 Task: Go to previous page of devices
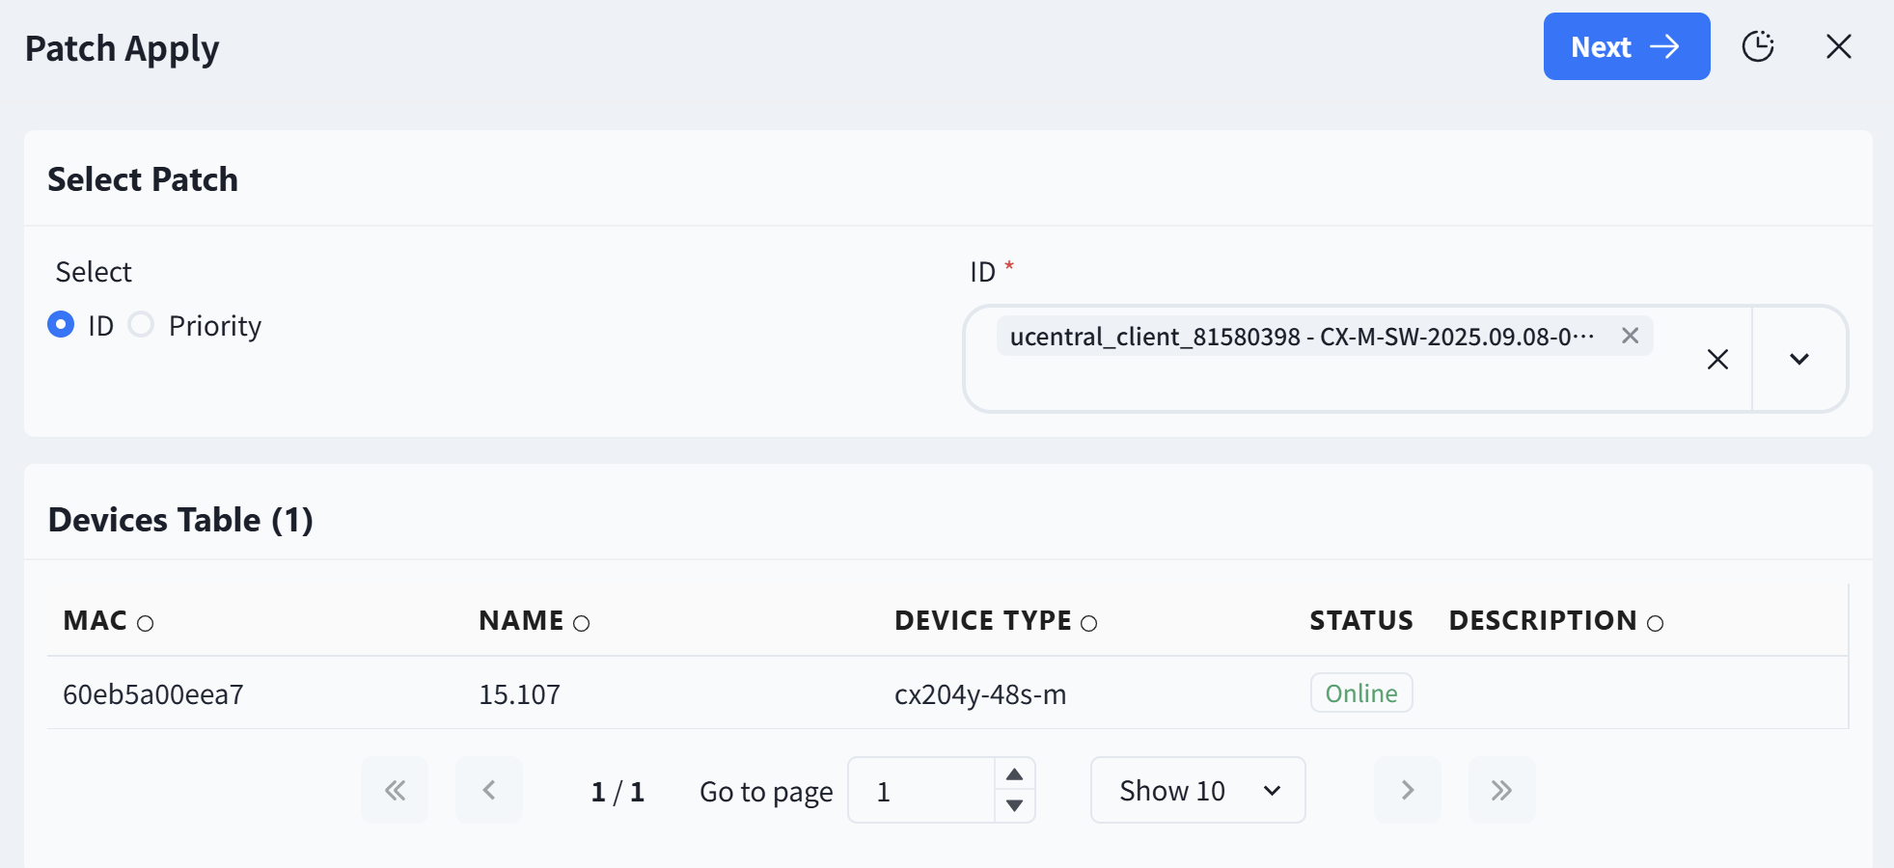coord(489,790)
